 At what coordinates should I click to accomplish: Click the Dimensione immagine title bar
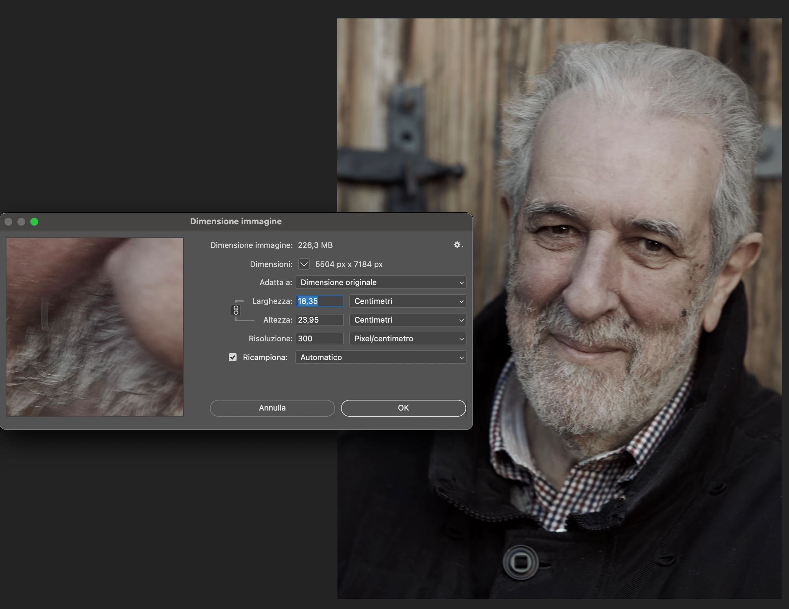236,221
